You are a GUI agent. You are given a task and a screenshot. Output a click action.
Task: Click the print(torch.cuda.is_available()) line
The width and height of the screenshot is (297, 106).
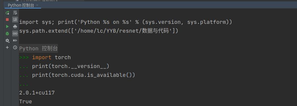click(83, 75)
